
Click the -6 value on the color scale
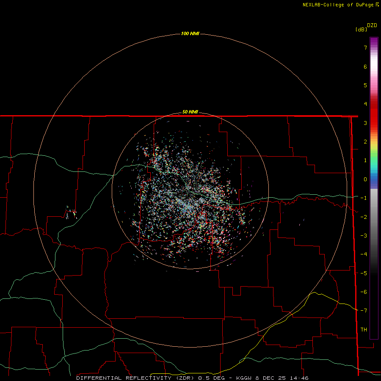[x=364, y=292]
